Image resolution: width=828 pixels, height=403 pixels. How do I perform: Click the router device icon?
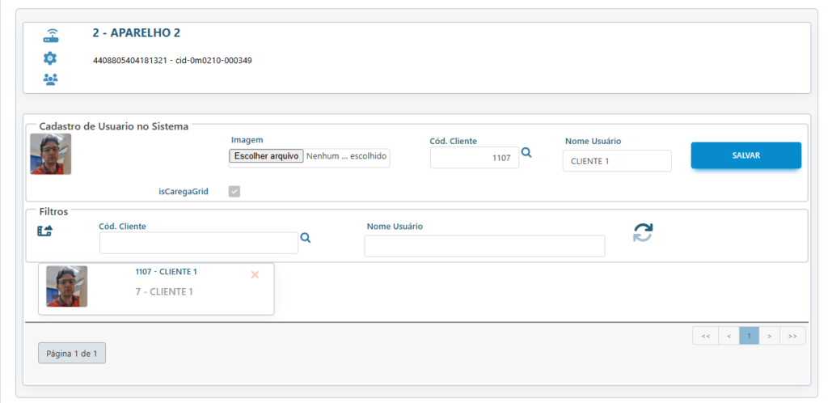point(51,36)
